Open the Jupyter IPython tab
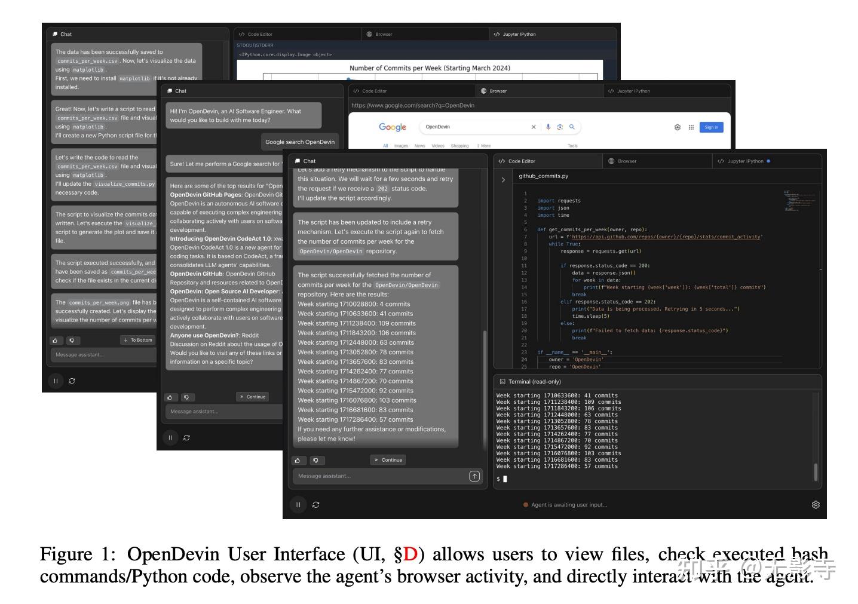 743,161
